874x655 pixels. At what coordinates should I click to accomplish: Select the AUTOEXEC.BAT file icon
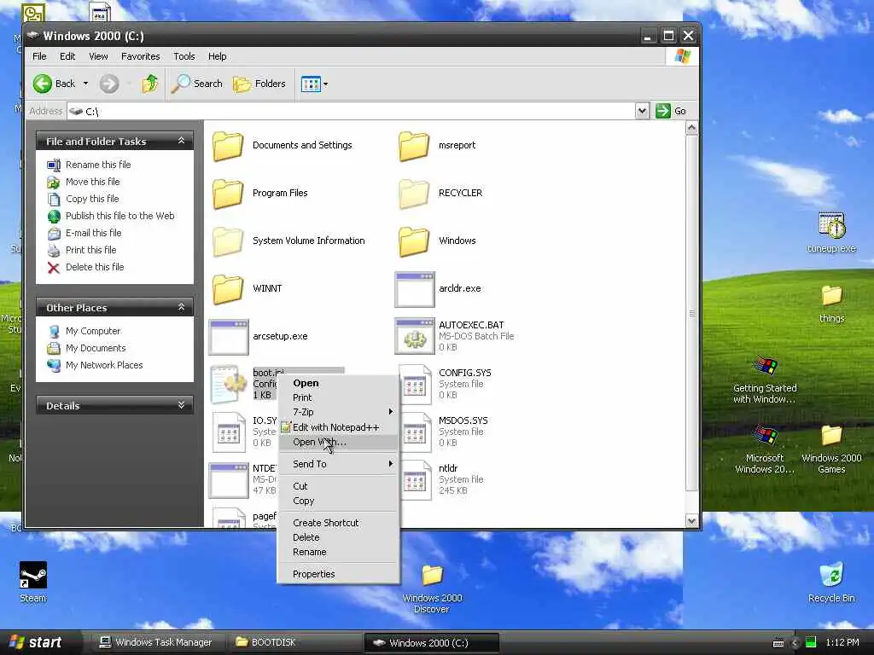pos(414,336)
